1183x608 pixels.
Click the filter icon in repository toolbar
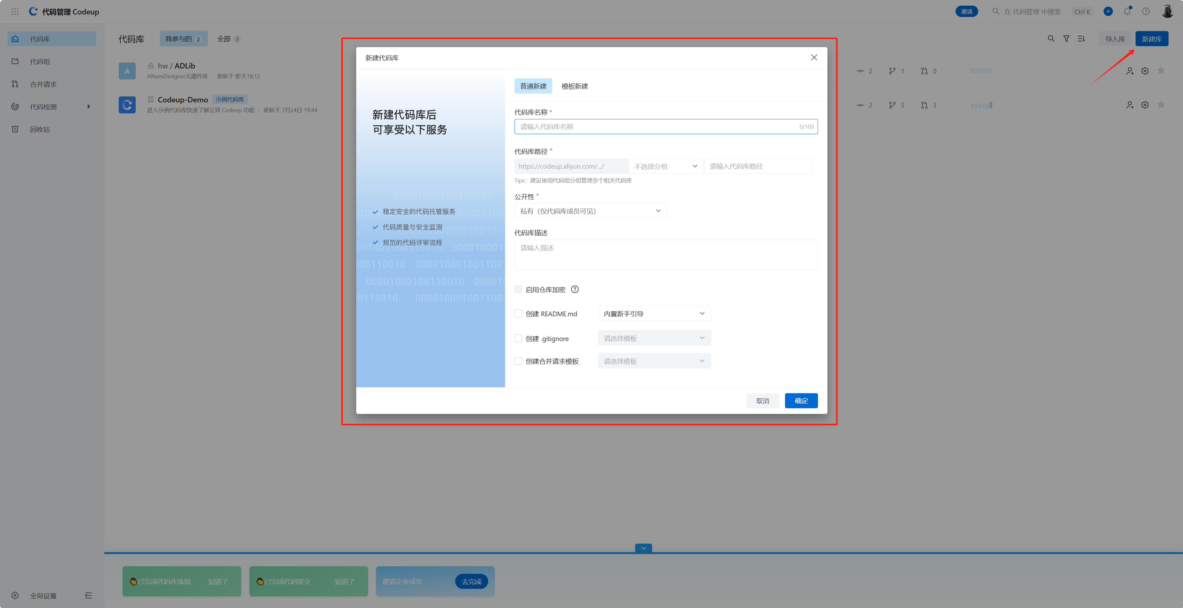(x=1066, y=39)
